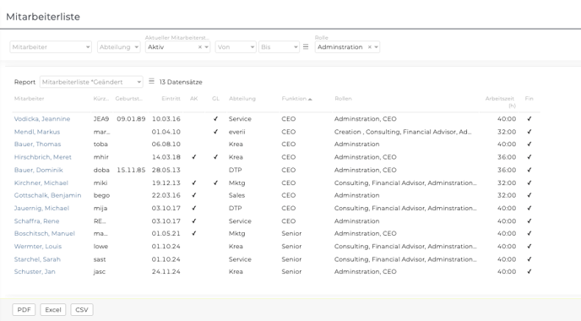This screenshot has height=321, width=581.
Task: Sort by Arbeitszeit (h) column header
Action: tap(500, 102)
